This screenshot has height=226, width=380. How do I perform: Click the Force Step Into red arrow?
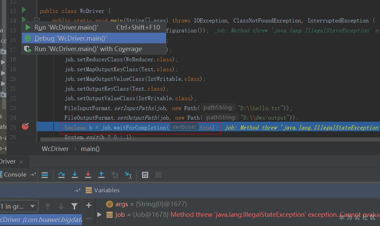tap(88, 175)
